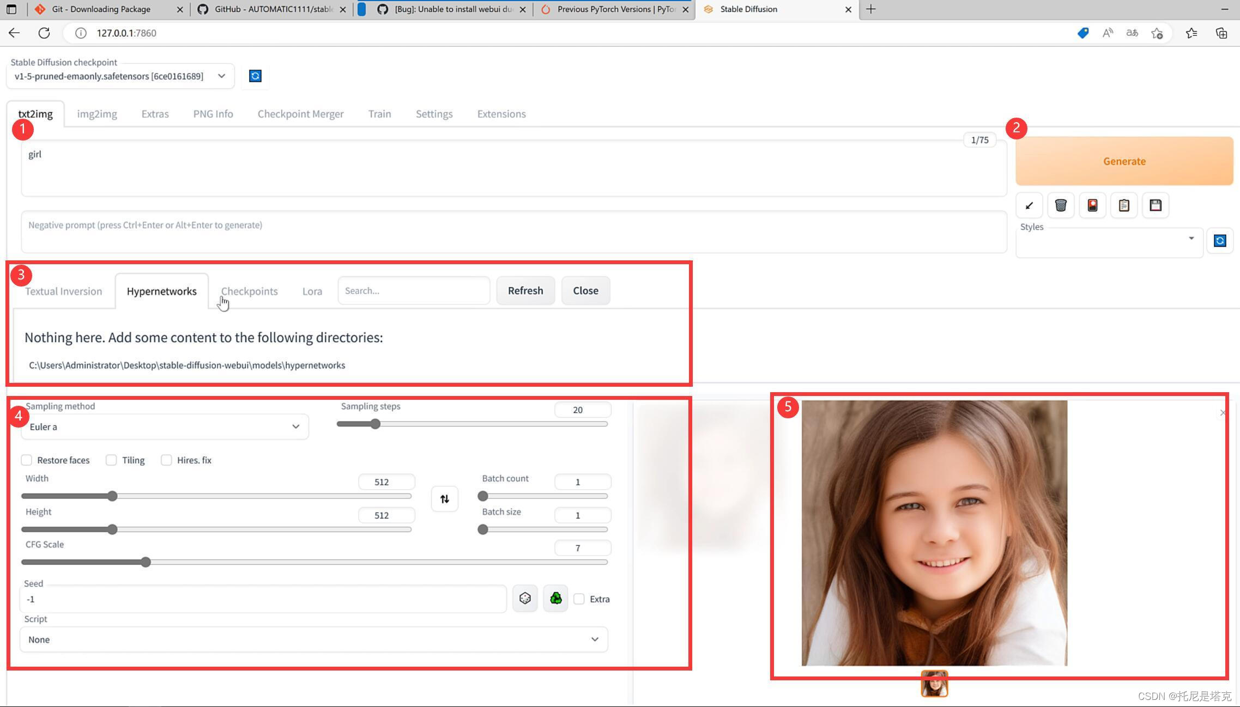This screenshot has height=707, width=1240.
Task: Click the orange Generate button
Action: point(1124,161)
